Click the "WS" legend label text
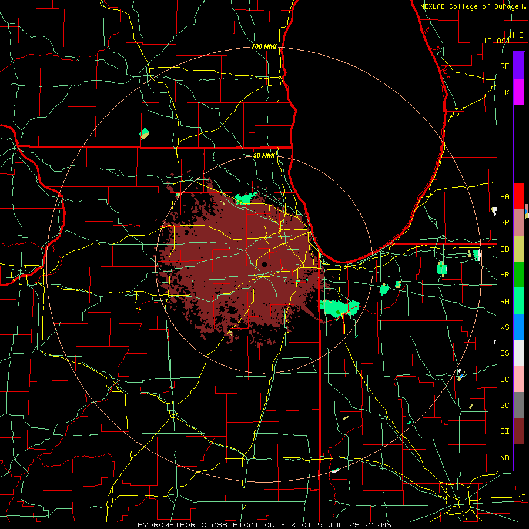The width and height of the screenshot is (529, 529). (504, 327)
